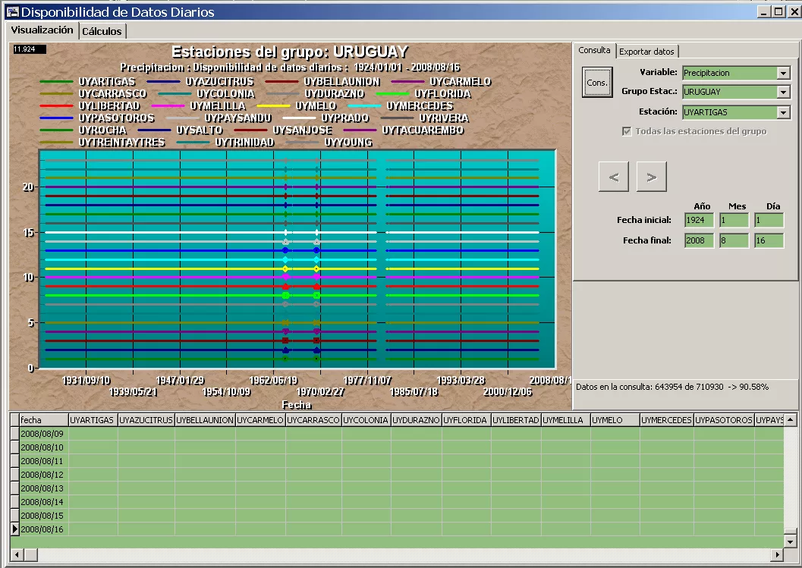Switch to the Cálculos tab
This screenshot has width=802, height=568.
click(x=102, y=31)
